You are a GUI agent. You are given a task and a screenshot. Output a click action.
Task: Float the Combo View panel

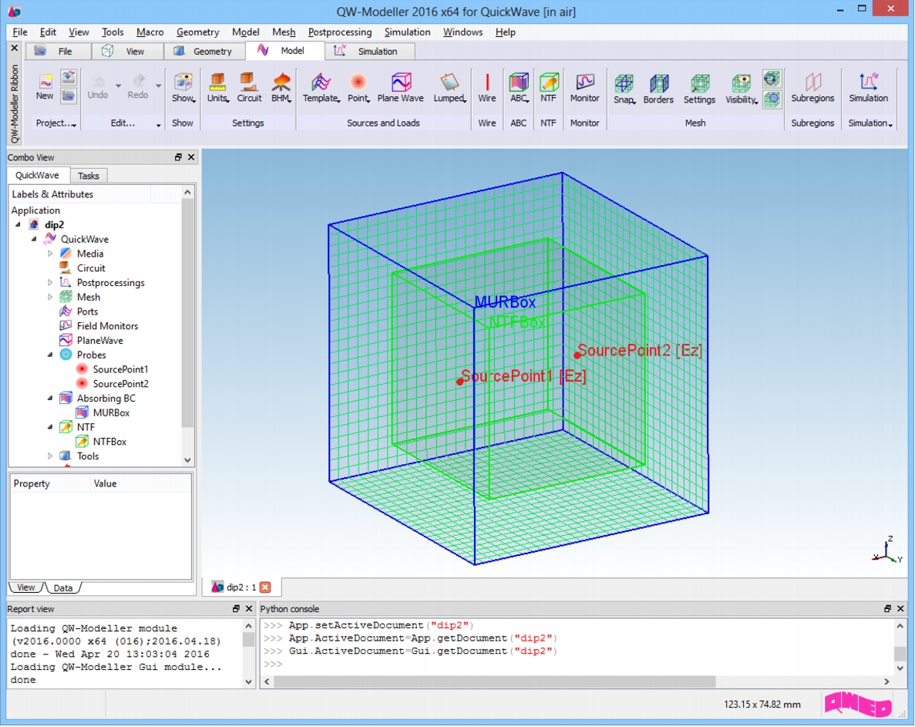tap(178, 157)
